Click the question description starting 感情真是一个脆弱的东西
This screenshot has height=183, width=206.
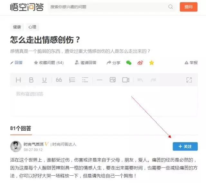tap(80, 51)
